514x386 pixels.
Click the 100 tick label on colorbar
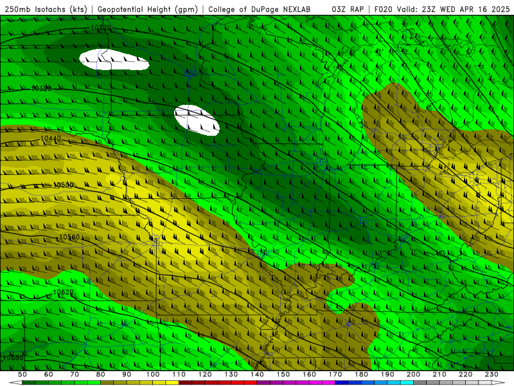153,374
